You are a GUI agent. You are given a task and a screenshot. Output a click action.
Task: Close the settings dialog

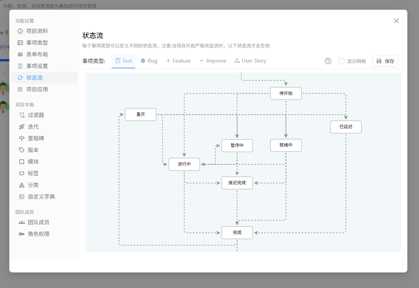click(x=396, y=21)
